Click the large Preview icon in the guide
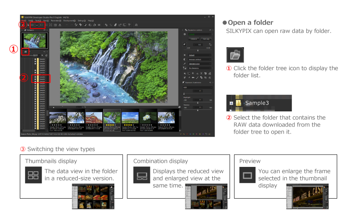 coord(248,175)
